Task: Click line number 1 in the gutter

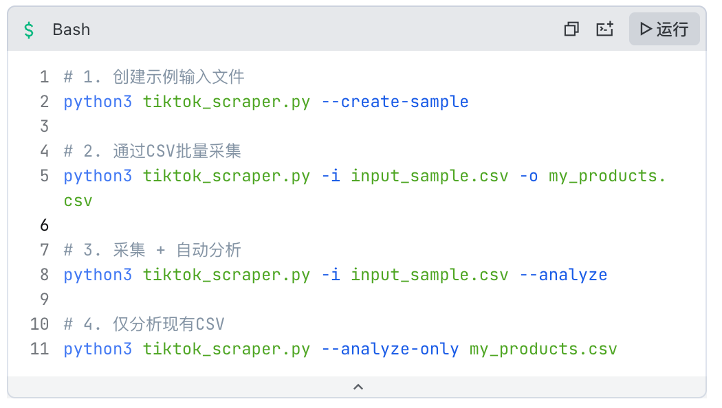Action: [44, 77]
